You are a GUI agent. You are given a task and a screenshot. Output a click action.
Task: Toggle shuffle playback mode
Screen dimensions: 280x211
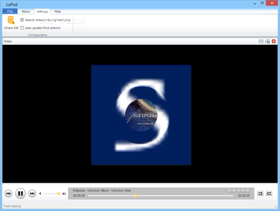tap(260, 194)
